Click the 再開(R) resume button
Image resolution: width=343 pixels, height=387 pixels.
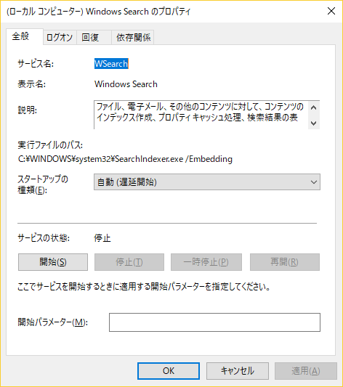point(285,262)
